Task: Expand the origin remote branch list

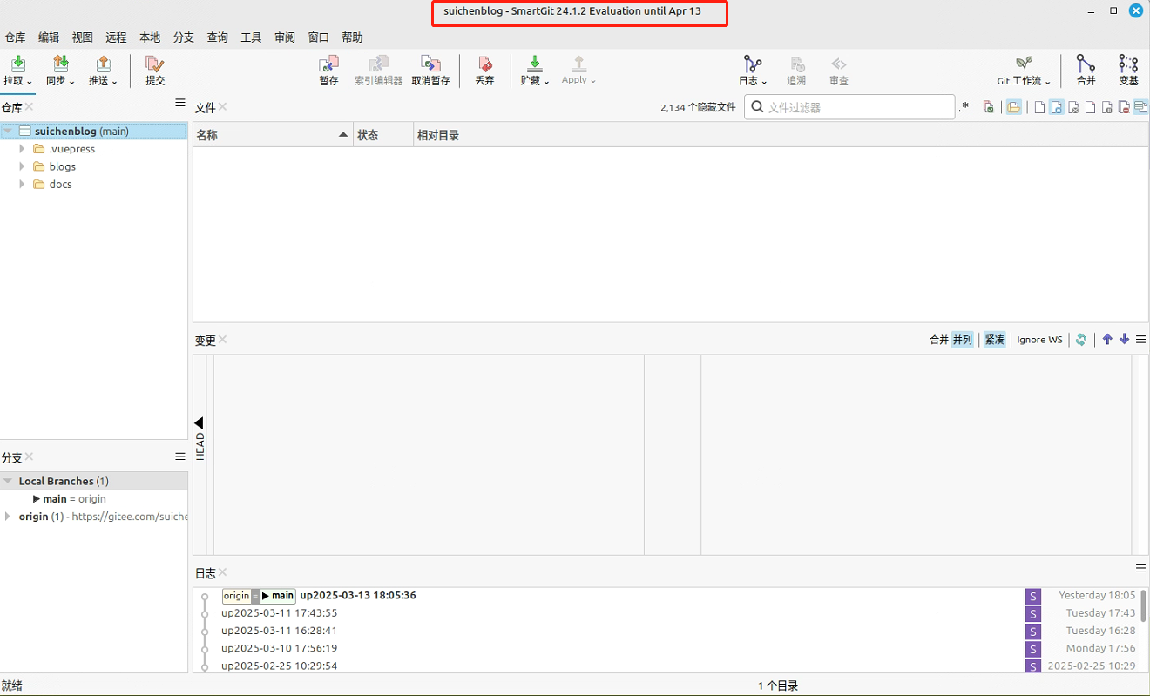Action: (9, 516)
